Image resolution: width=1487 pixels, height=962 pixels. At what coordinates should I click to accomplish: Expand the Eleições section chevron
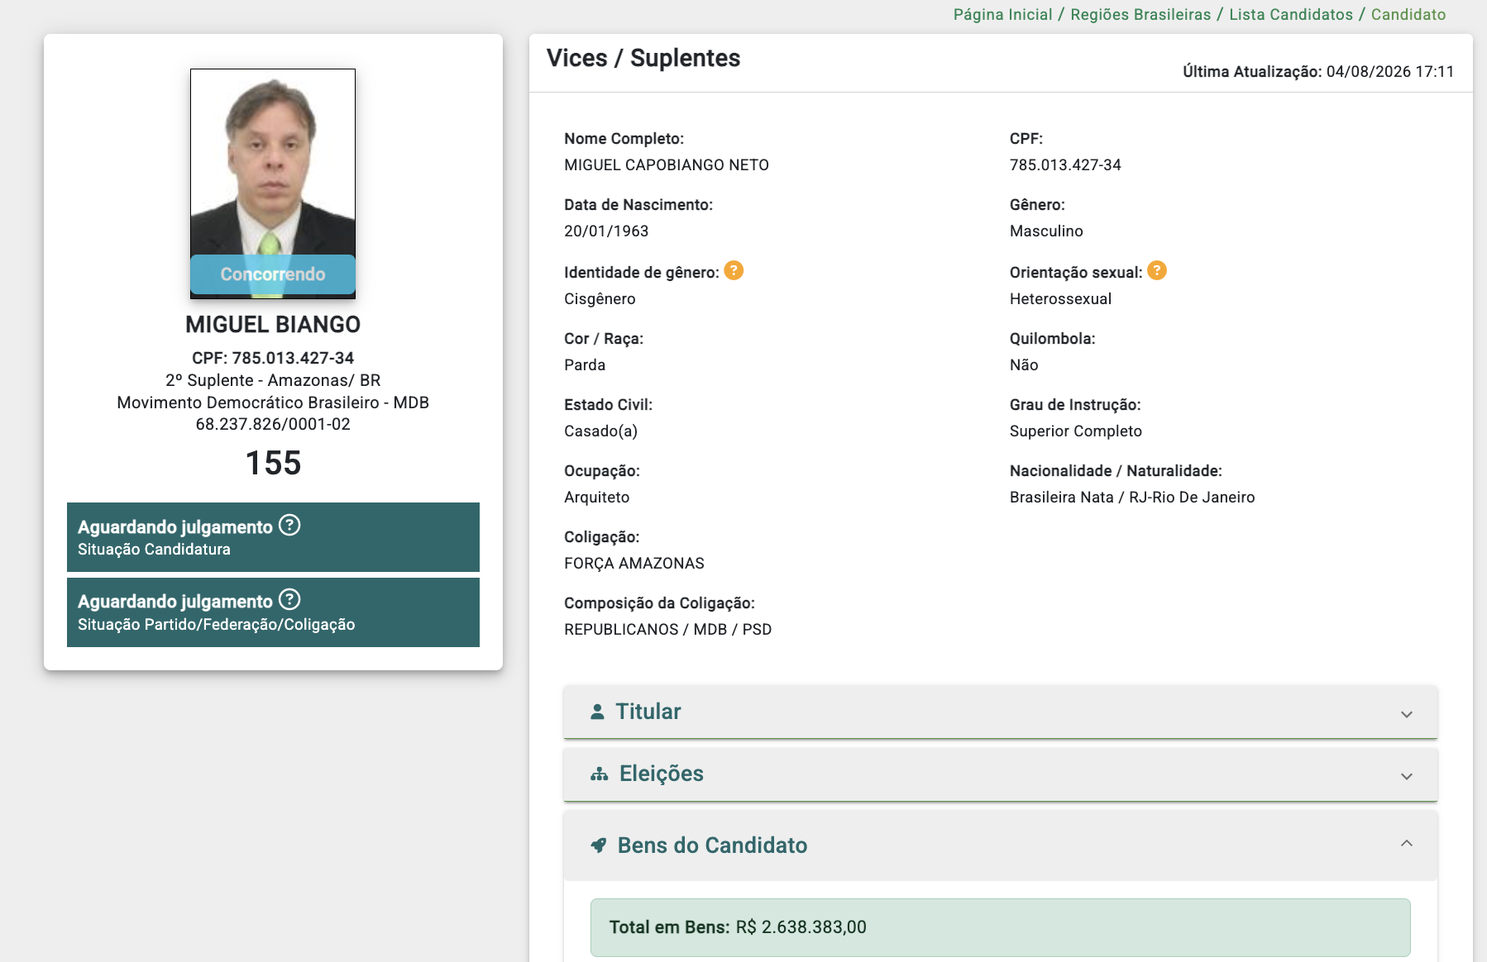coord(1407,776)
